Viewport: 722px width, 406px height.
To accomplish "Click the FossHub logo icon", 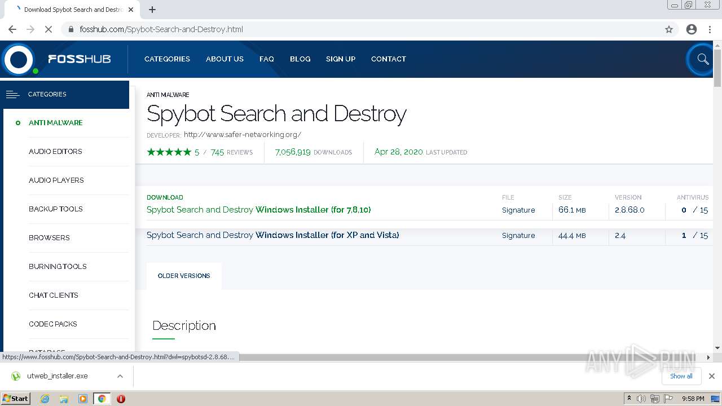I will coord(19,59).
